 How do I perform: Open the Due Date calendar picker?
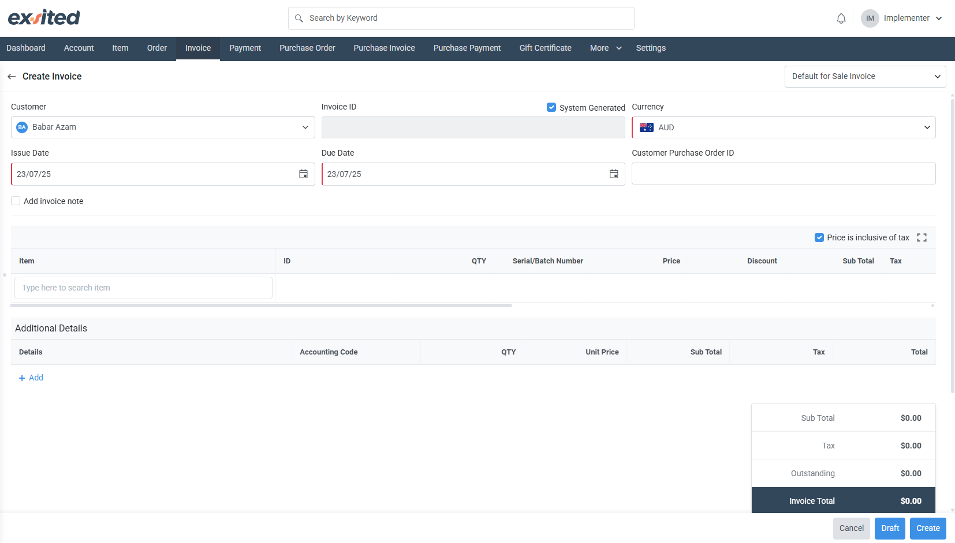click(614, 174)
